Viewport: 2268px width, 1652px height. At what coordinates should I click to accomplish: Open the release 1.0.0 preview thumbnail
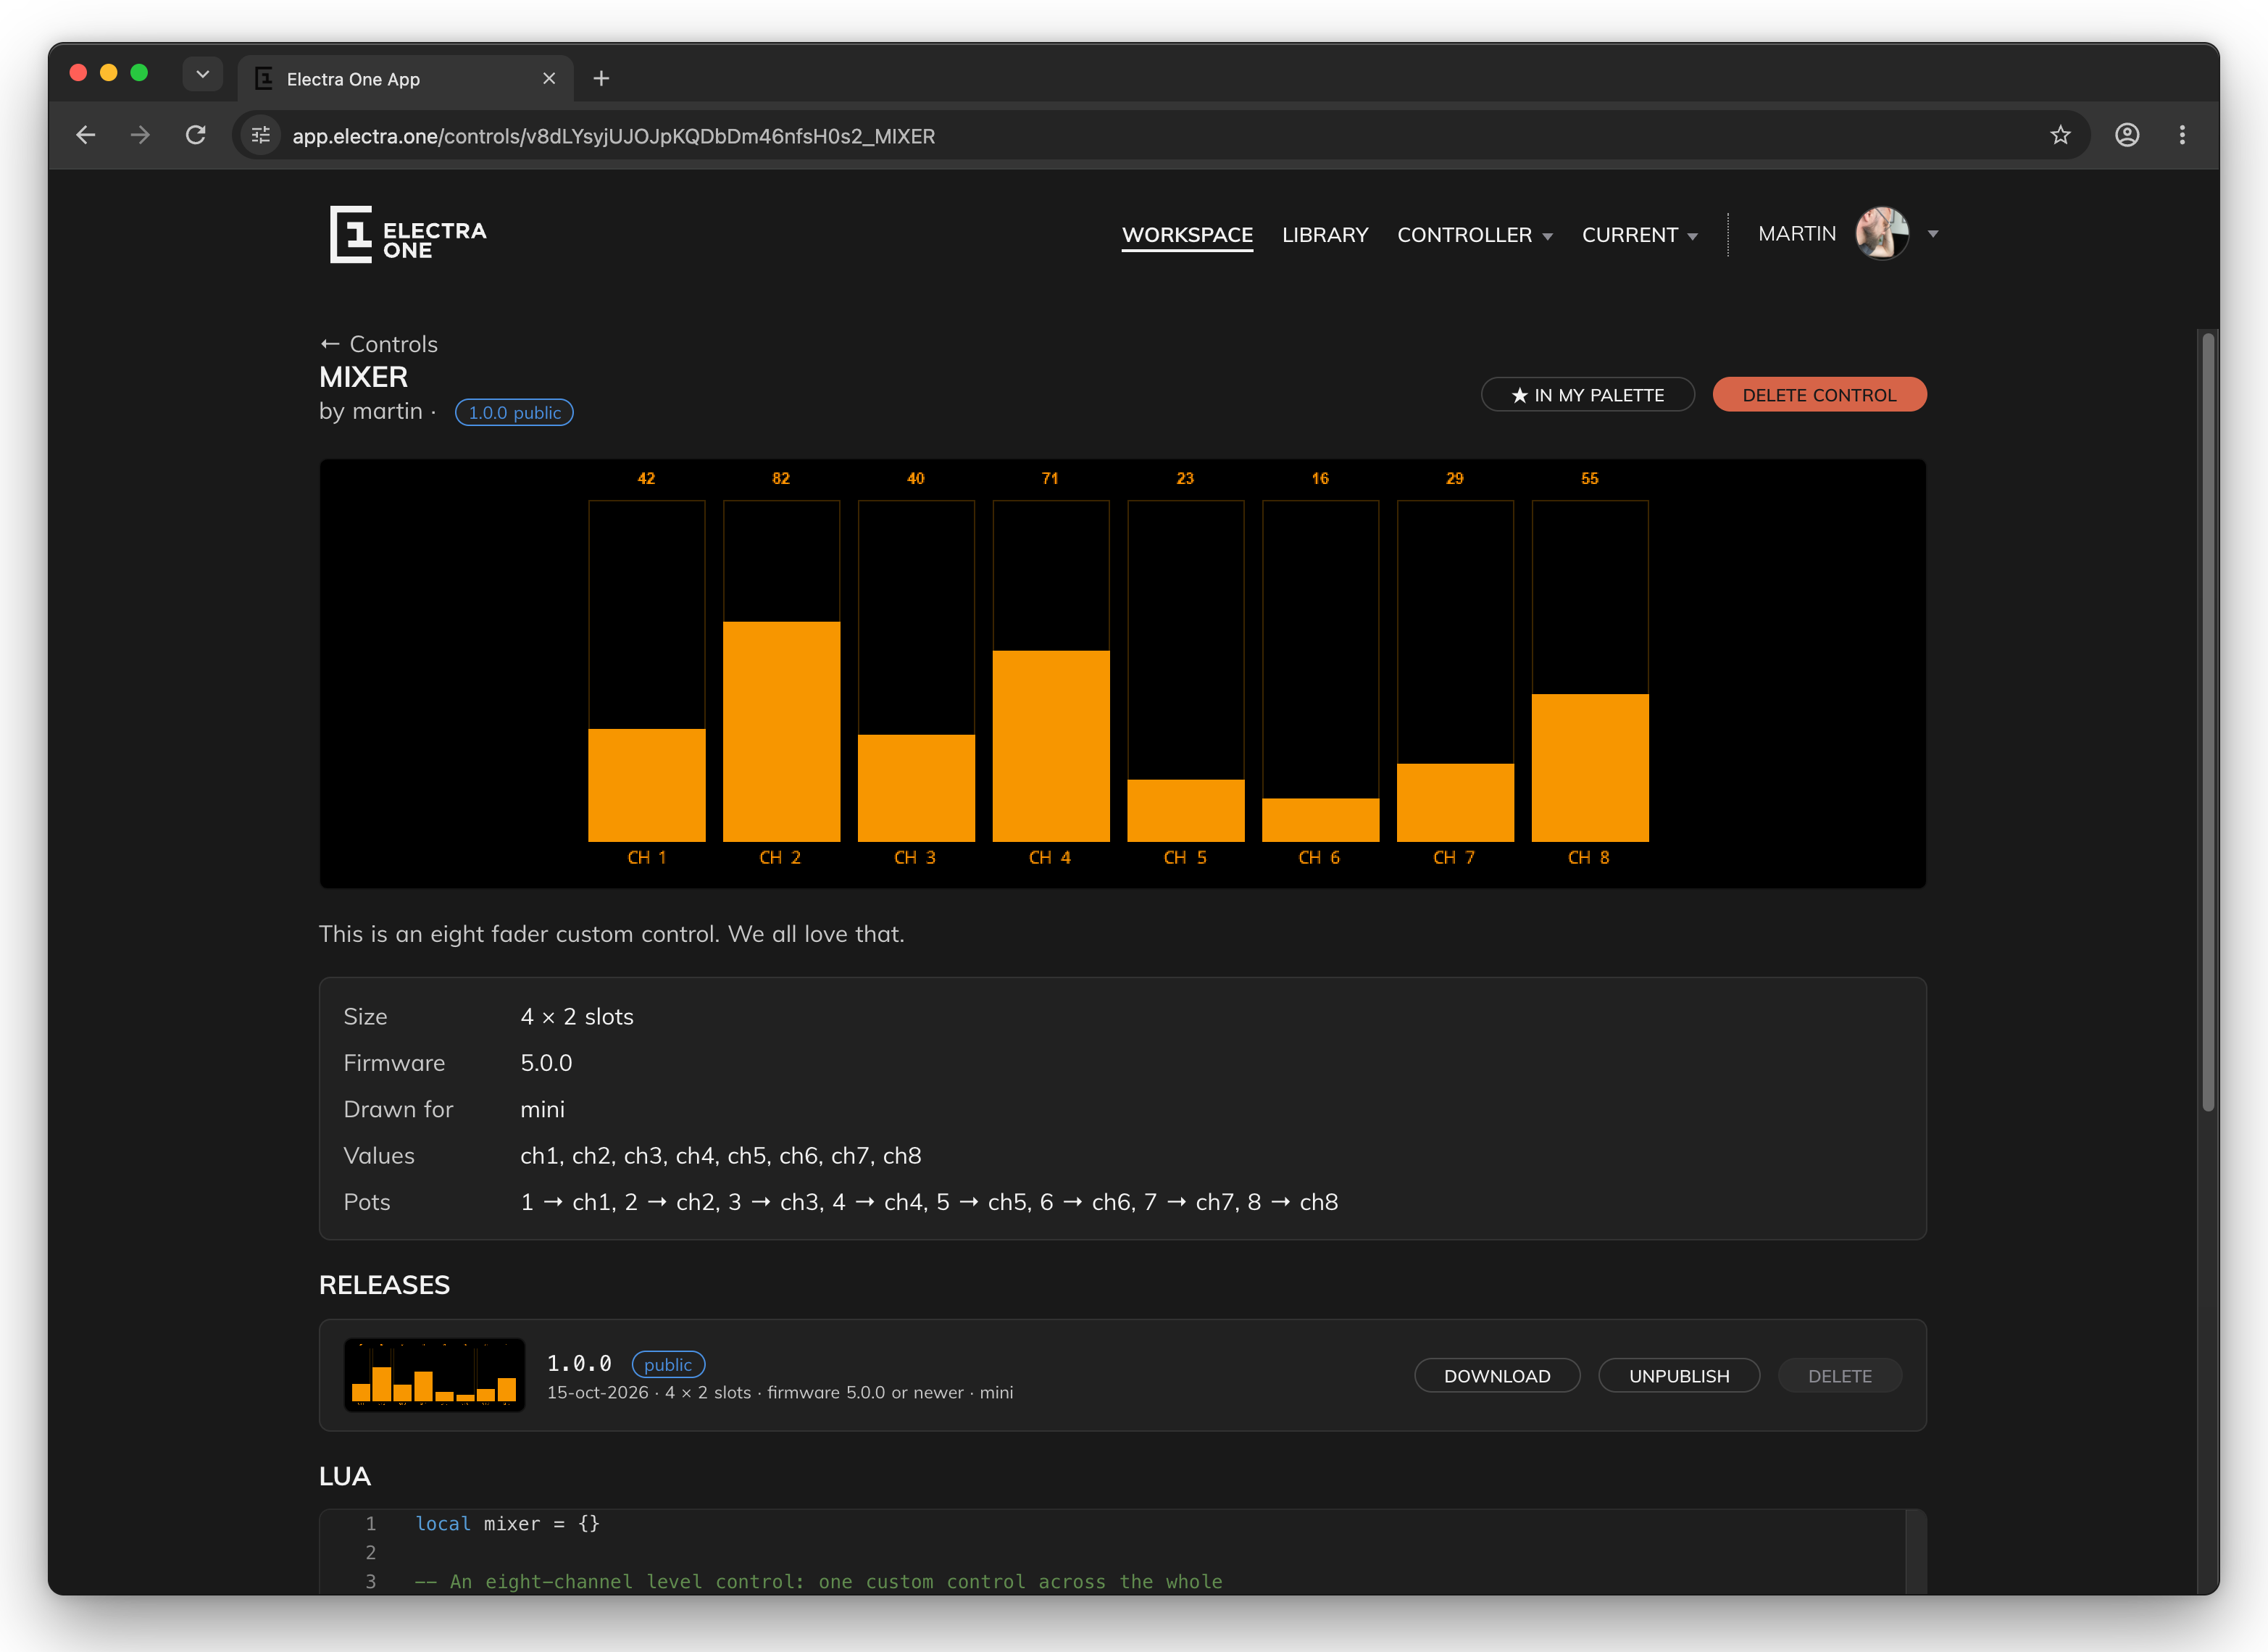coord(434,1374)
